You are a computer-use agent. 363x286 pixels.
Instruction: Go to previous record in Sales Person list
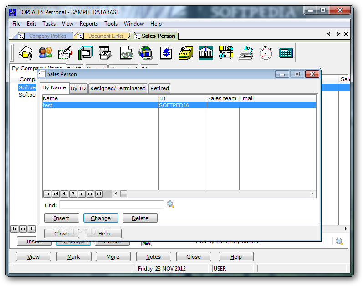(x=64, y=194)
